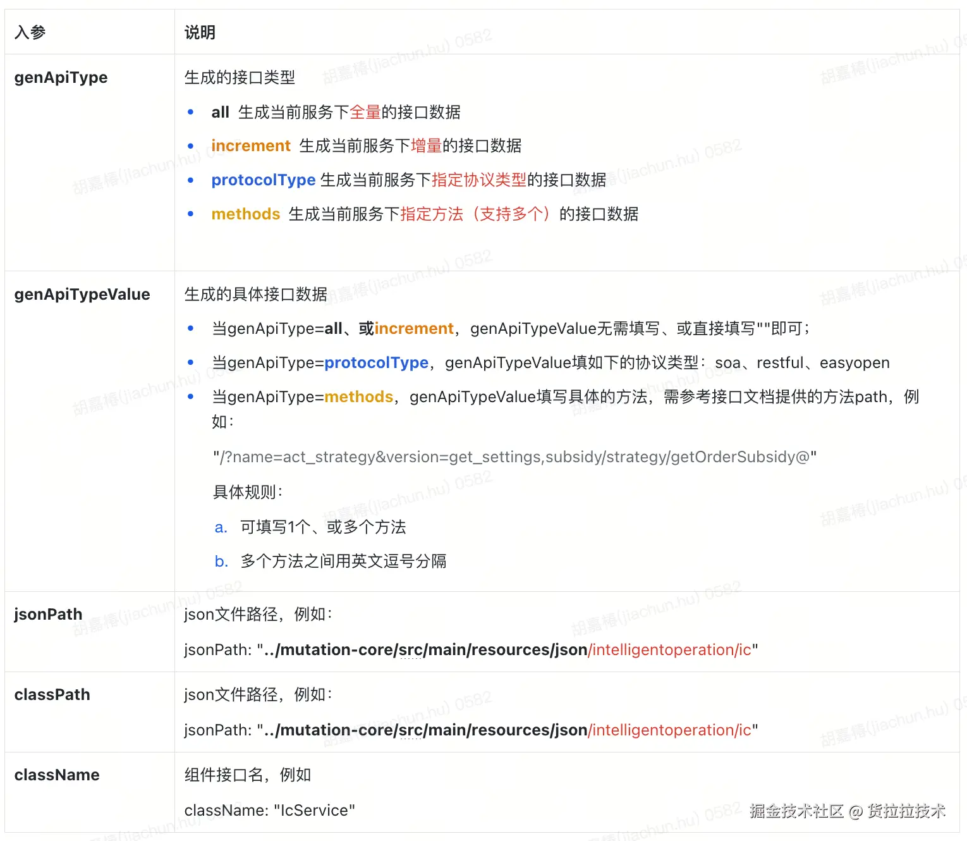Select the IcService class name example

point(315,810)
